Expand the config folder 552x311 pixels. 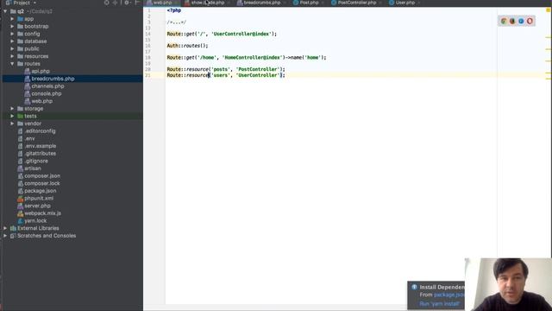(12, 34)
